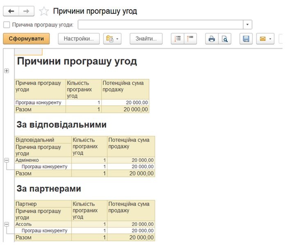Expand the report header plus toggle
The height and width of the screenshot is (248, 291).
[x=6, y=71]
